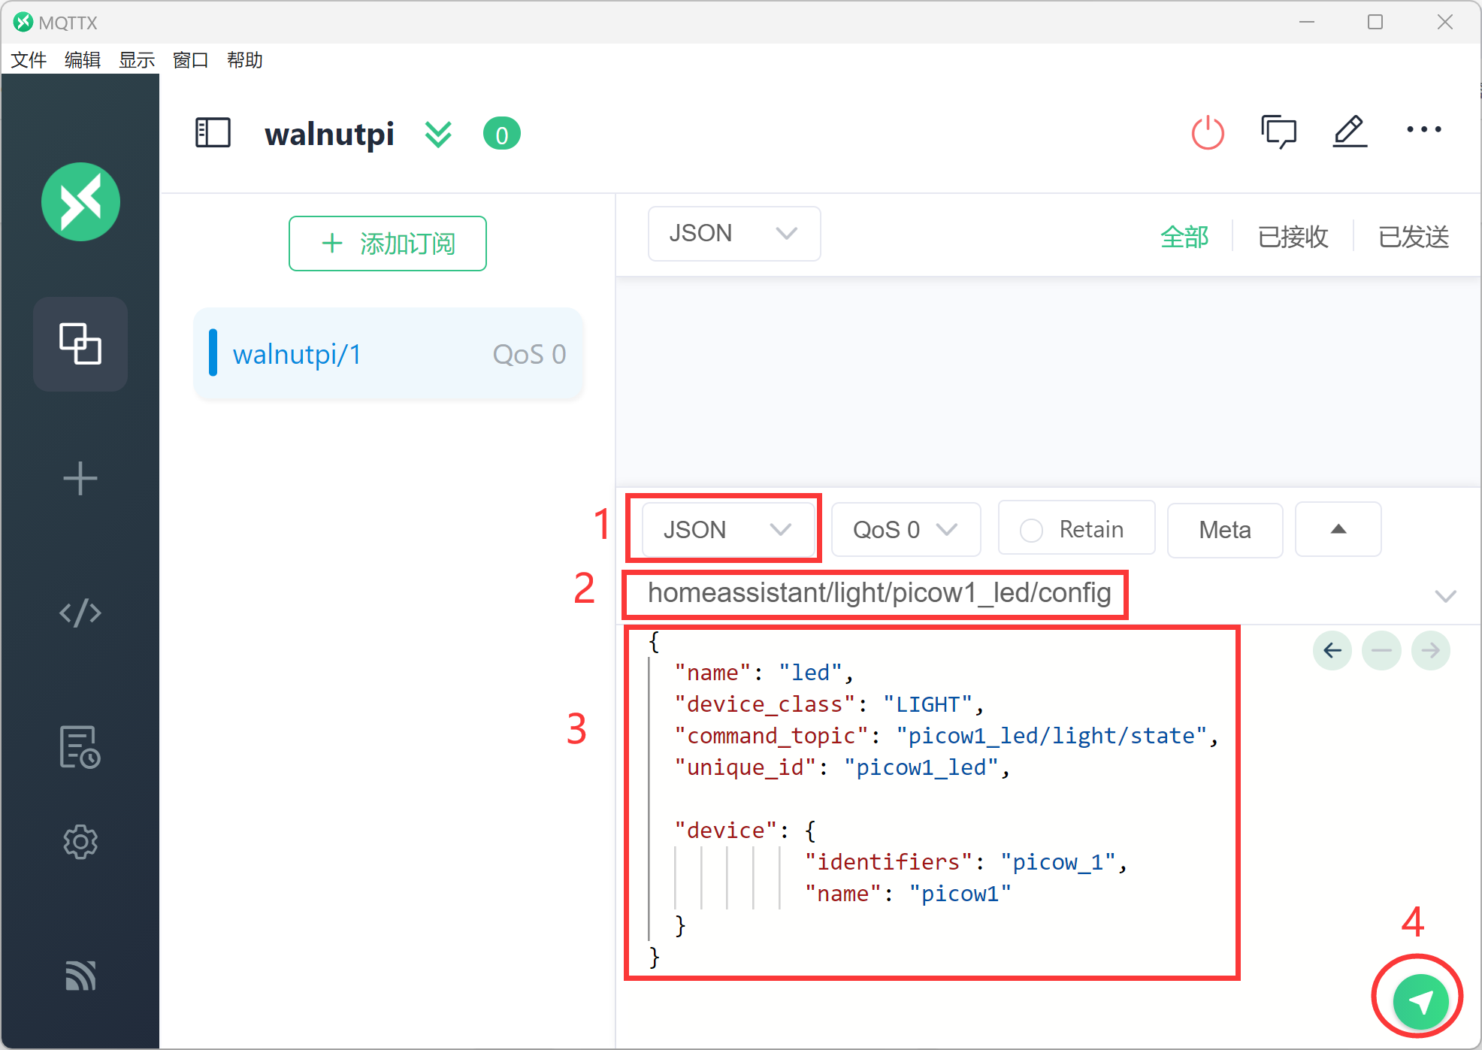Click the Add Subscription button
Viewport: 1482px width, 1050px height.
coord(388,244)
